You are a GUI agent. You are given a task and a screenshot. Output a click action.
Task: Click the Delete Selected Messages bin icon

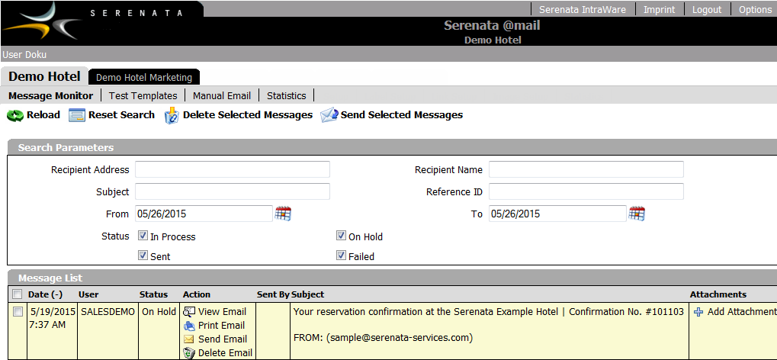click(x=172, y=115)
